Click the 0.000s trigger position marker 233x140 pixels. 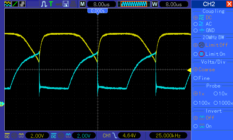pos(98,11)
